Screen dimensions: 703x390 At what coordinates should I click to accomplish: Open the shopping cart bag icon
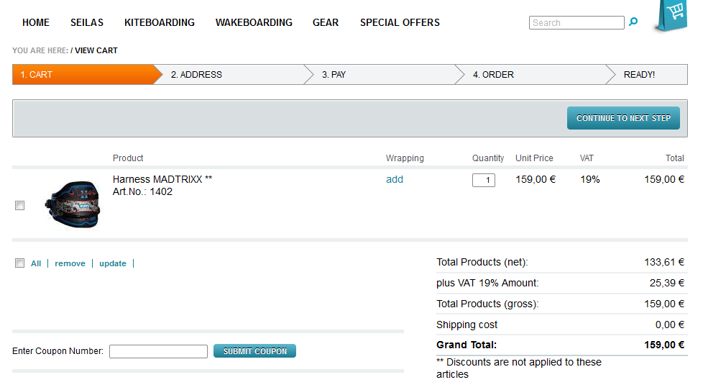point(672,14)
